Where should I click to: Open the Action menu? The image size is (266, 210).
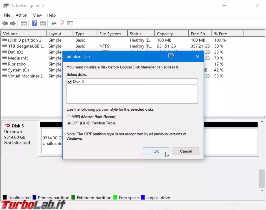coord(21,15)
